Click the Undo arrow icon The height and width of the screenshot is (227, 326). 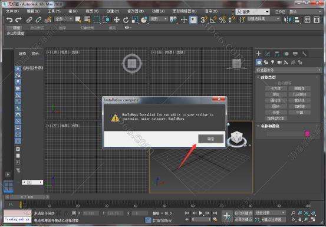[x=9, y=19]
